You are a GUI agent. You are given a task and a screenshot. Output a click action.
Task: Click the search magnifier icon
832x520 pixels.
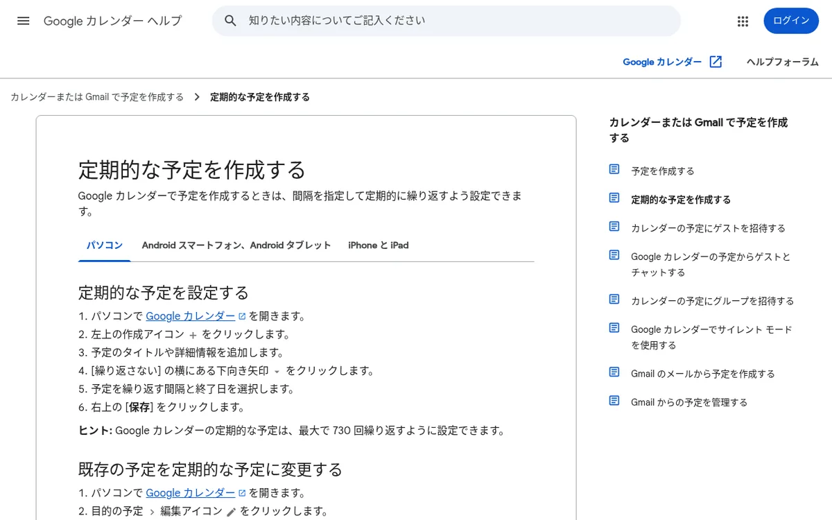pyautogui.click(x=231, y=21)
